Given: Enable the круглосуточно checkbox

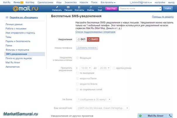Looking at the screenshot, I should coord(114,68).
